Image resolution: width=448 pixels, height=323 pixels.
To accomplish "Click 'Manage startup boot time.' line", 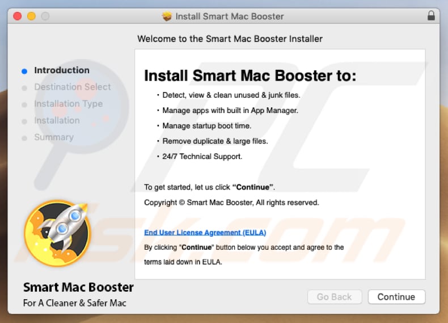I will (x=206, y=125).
